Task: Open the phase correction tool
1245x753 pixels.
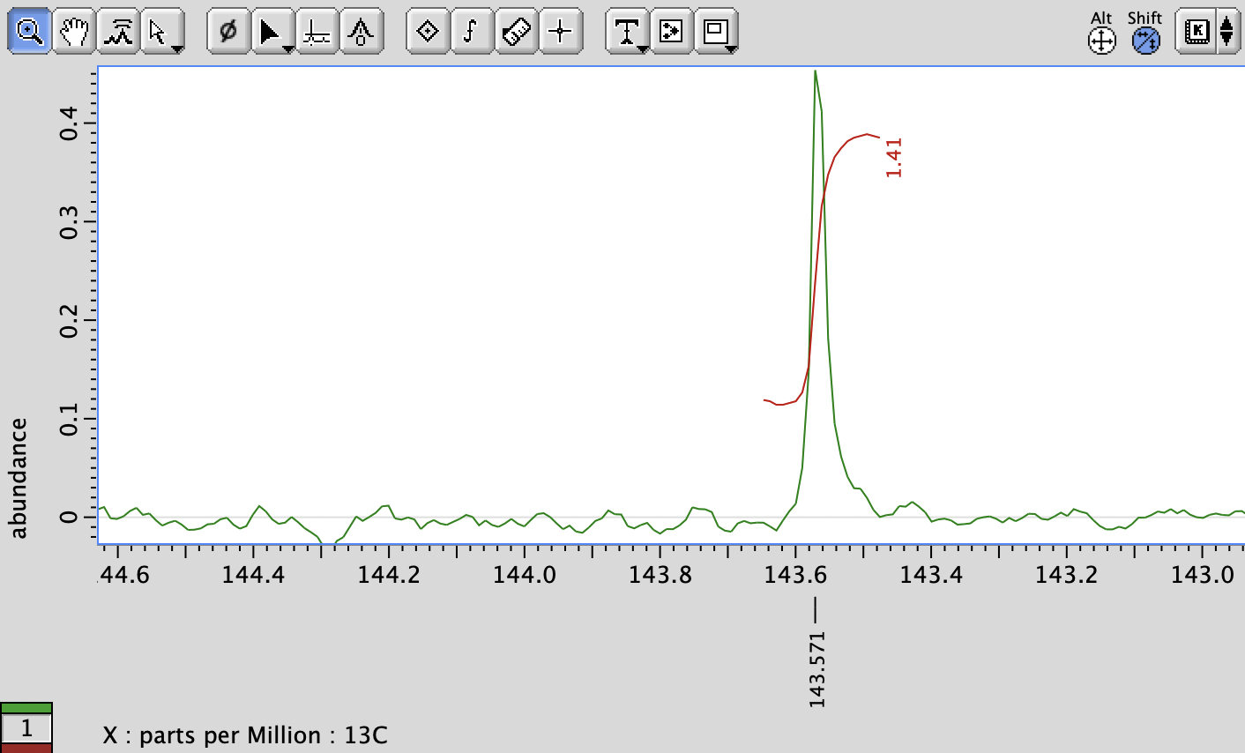Action: coord(227,32)
